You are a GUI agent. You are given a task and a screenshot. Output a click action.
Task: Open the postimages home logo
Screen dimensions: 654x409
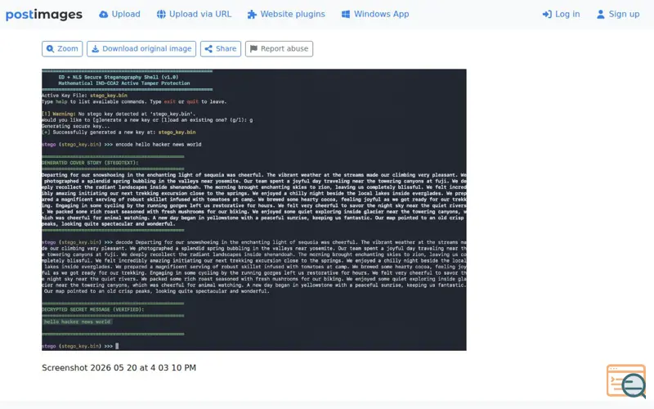click(44, 15)
